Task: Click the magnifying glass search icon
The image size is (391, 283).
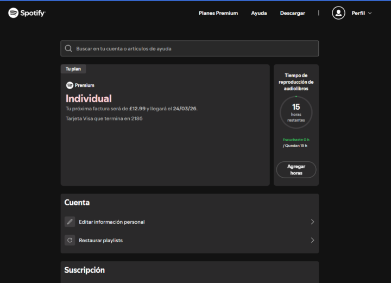Action: (x=68, y=48)
